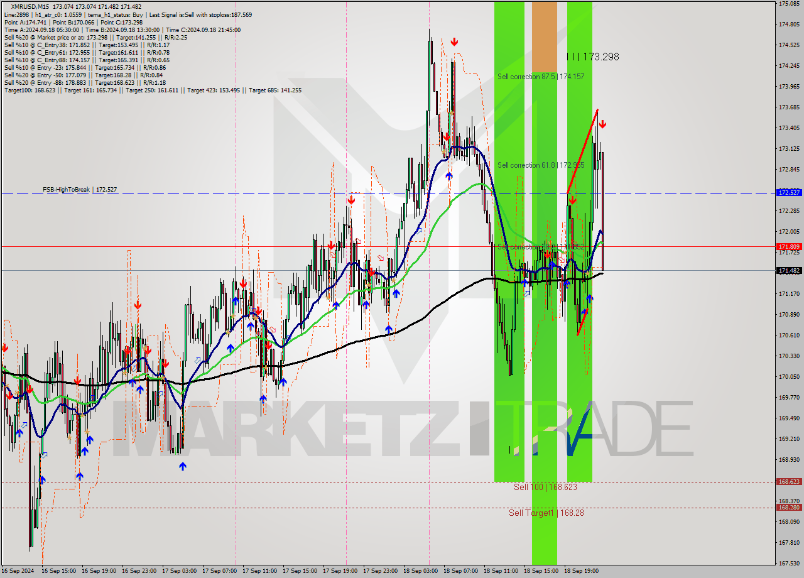Screen dimensions: 804x578
Task: Click the 167.530 price axis value
Action: pyautogui.click(x=788, y=564)
